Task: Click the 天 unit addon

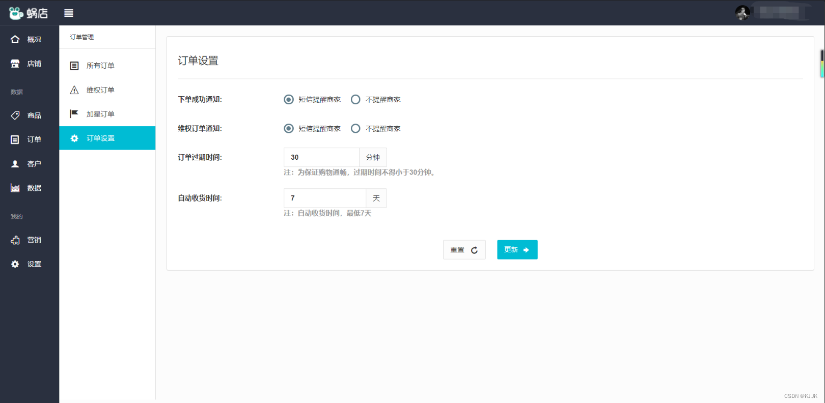Action: [376, 198]
